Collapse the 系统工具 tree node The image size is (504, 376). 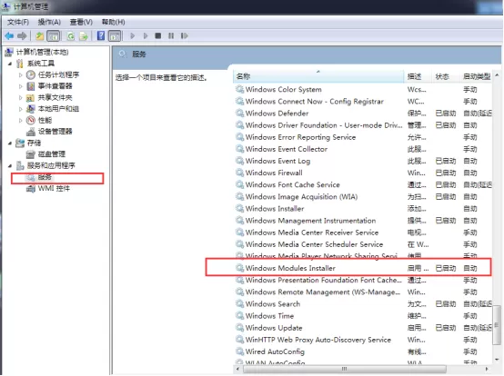(10, 64)
